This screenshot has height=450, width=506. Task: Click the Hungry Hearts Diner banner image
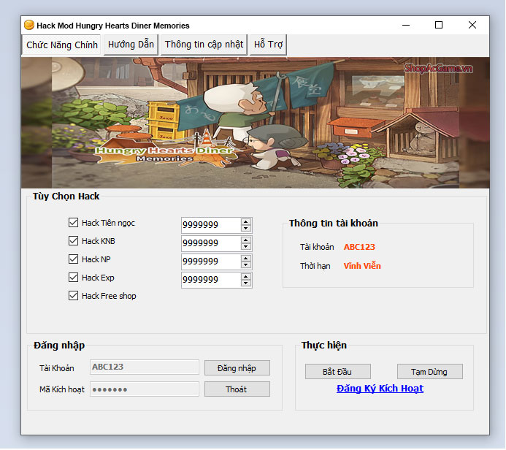point(256,123)
